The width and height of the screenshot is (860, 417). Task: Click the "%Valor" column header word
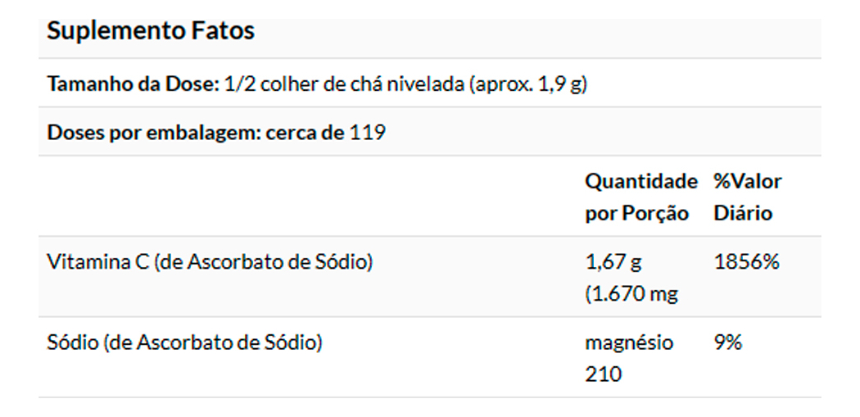[747, 180]
